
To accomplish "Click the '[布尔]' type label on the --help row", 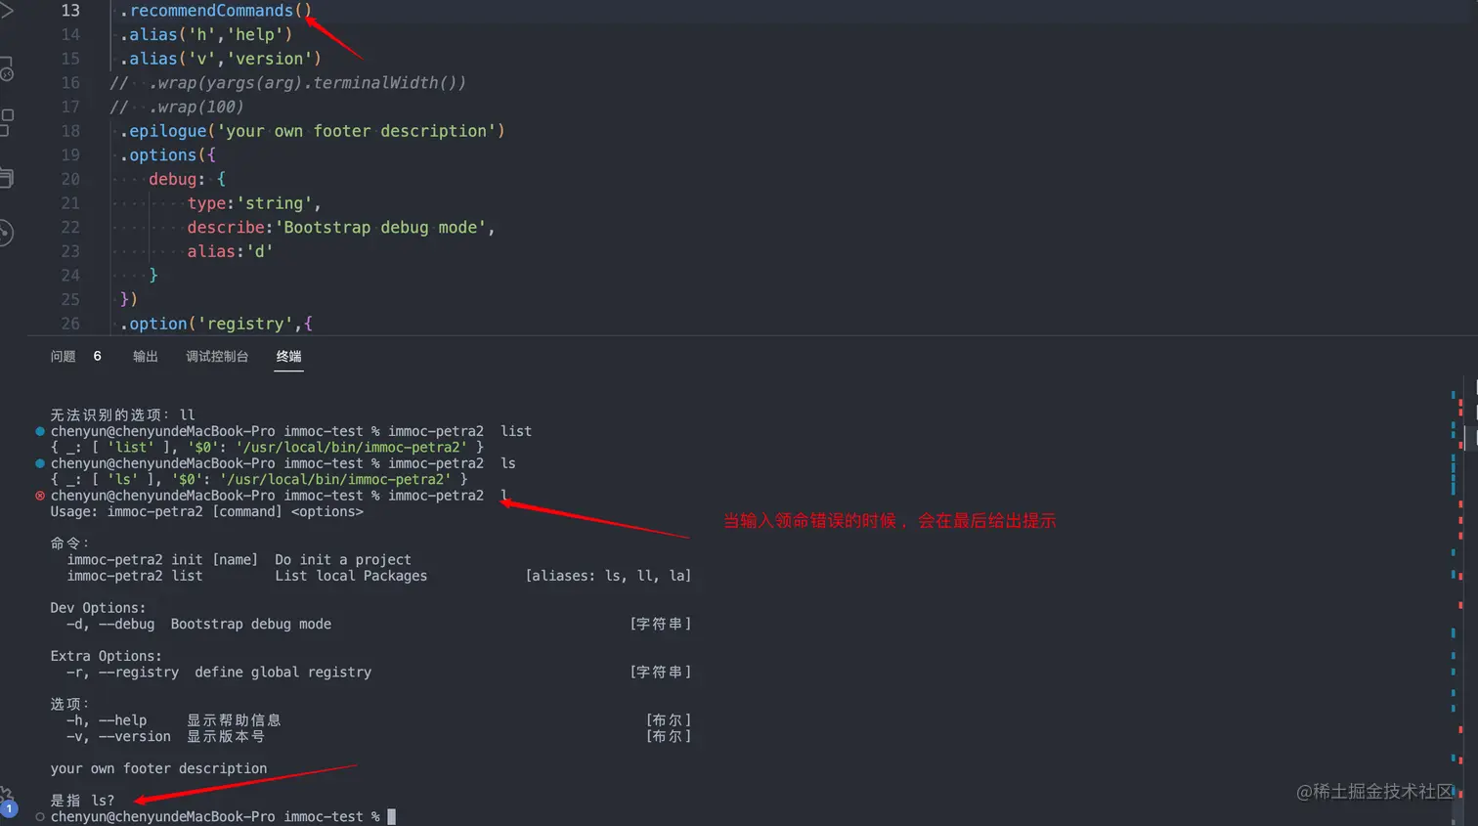I will [x=669, y=720].
